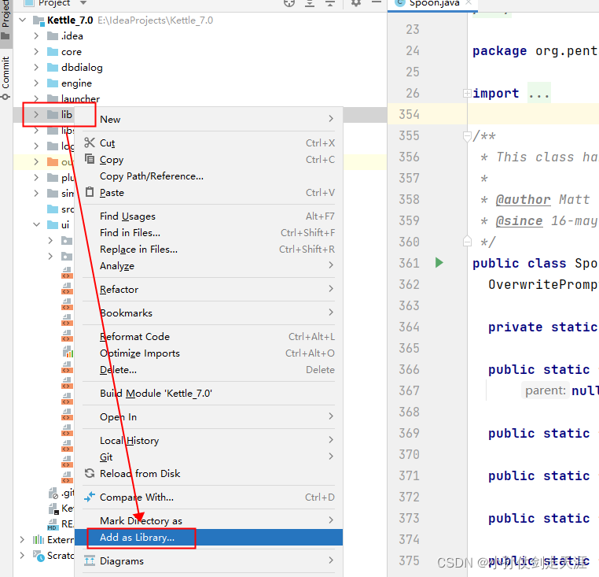Expand External Libraries node
This screenshot has width=599, height=577.
[22, 539]
